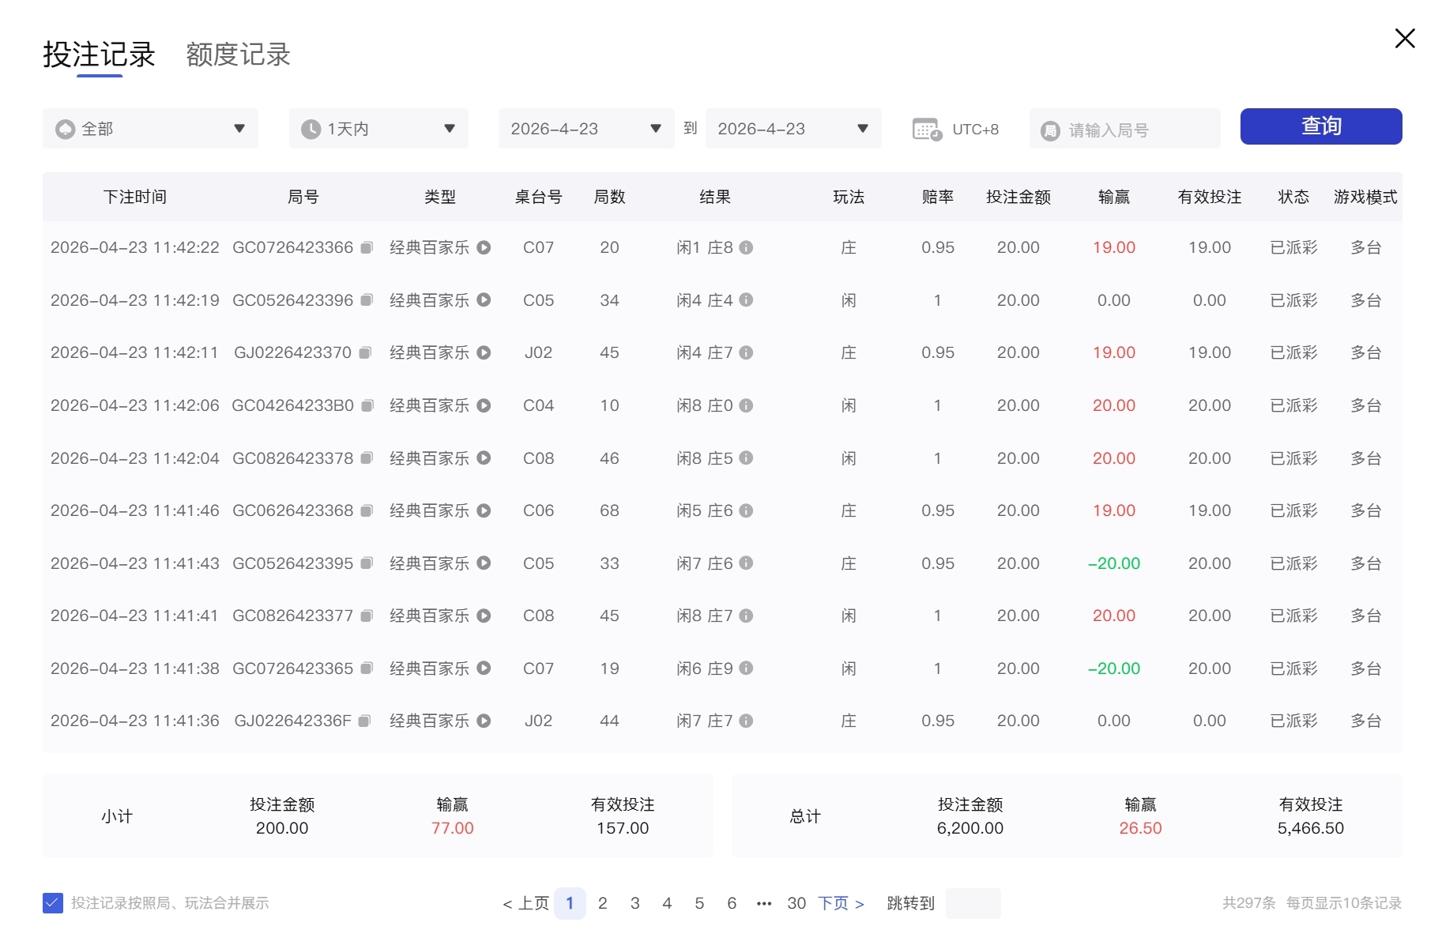Go to the previous page 上页
The height and width of the screenshot is (930, 1442).
click(x=525, y=903)
